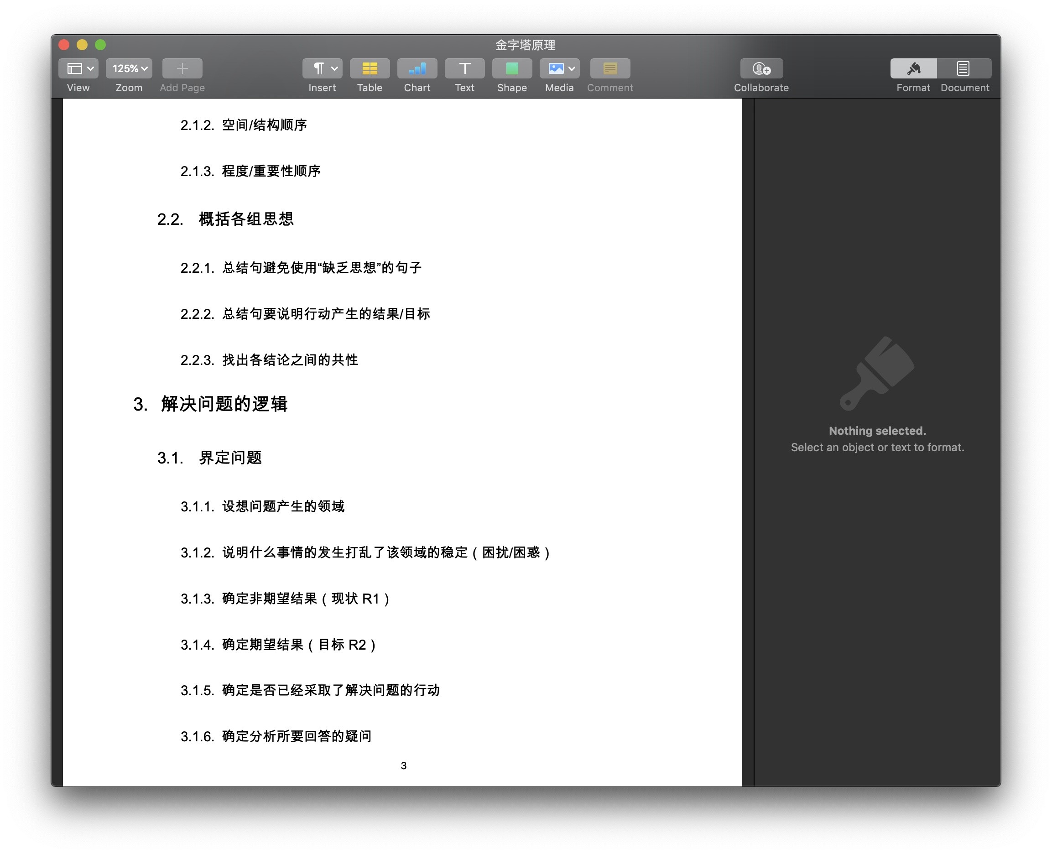Screen dimensions: 1052x854
Task: Click the Insert toolbar button
Action: tap(322, 68)
